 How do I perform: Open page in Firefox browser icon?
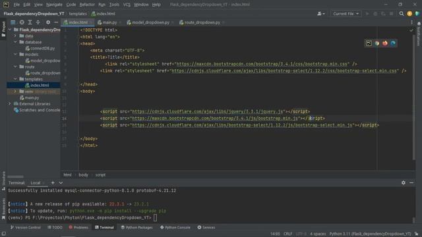pyautogui.click(x=385, y=43)
